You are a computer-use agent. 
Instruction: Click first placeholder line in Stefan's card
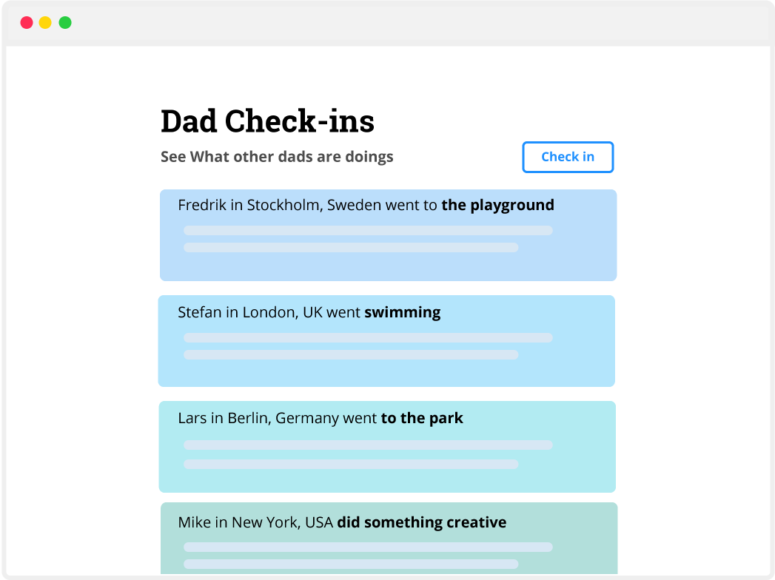pos(368,337)
